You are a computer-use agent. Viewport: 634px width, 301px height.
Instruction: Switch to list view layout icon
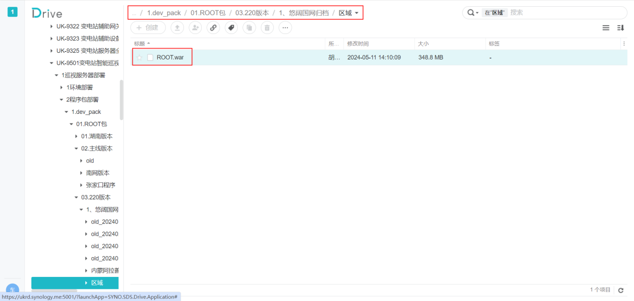tap(606, 28)
